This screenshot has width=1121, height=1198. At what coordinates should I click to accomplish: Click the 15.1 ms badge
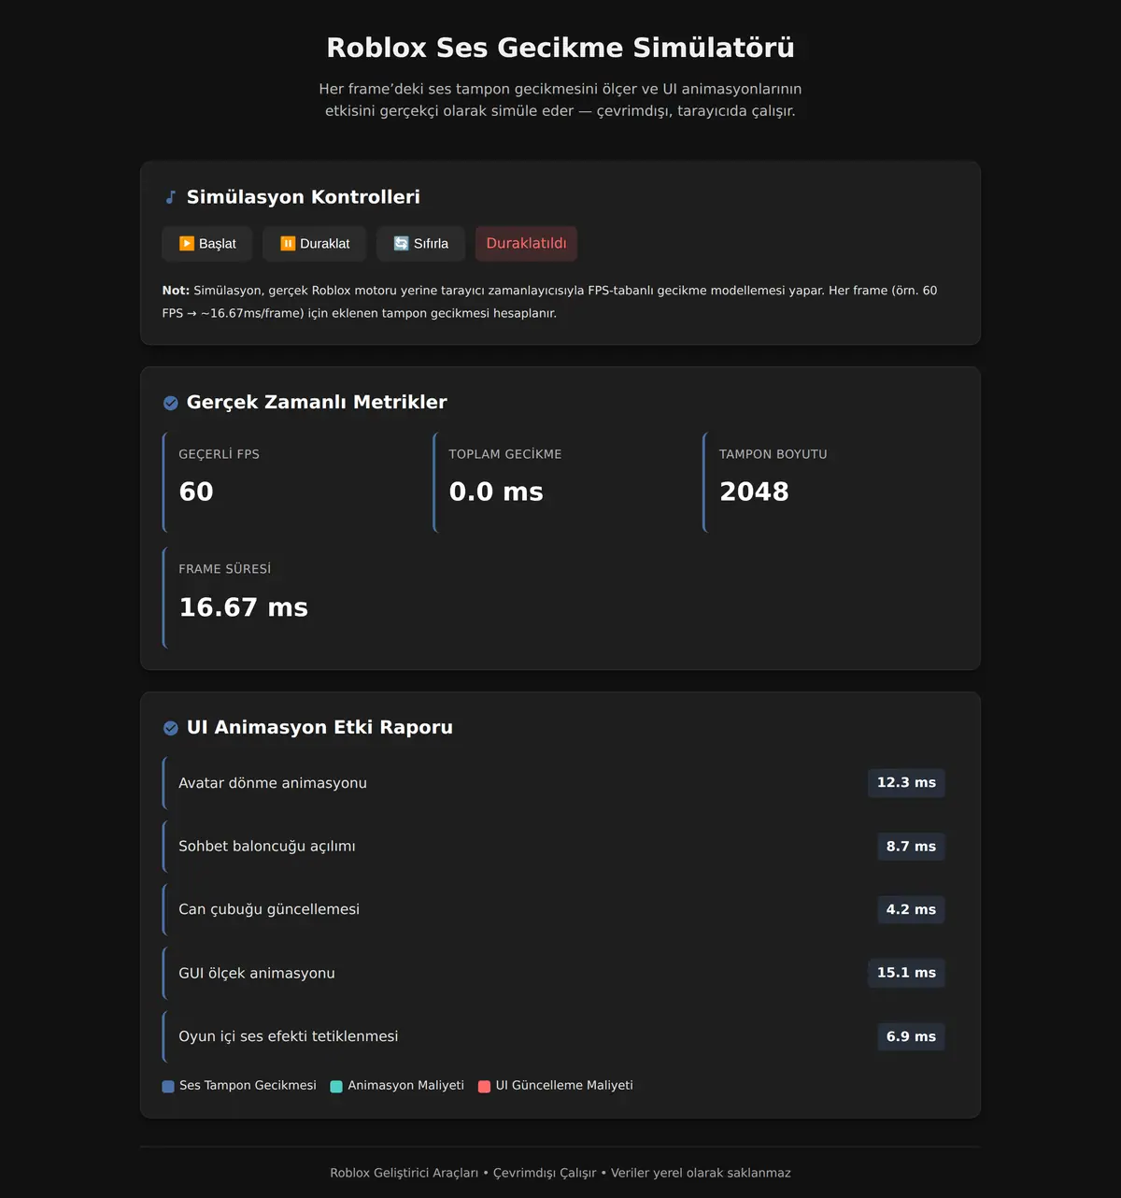pyautogui.click(x=906, y=973)
